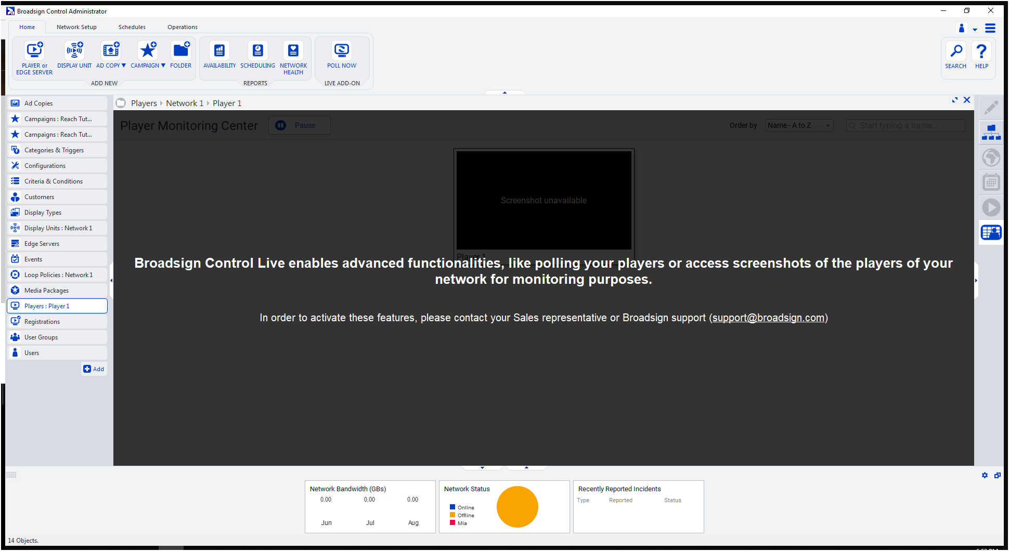Screen dimensions: 1009x551
Task: Click Network 1 in the breadcrumb
Action: pos(185,103)
